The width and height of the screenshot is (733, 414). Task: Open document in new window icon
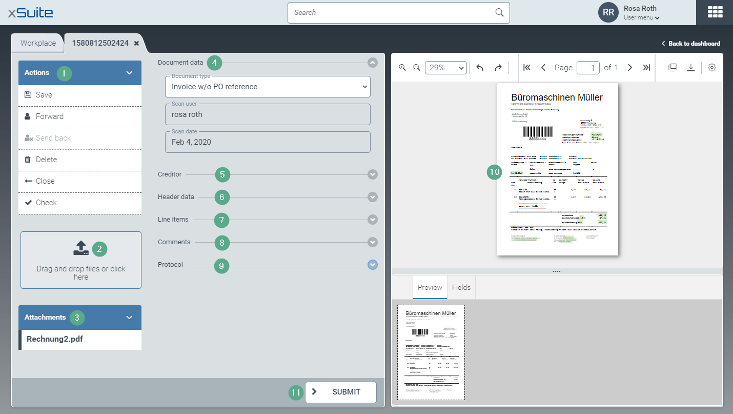[673, 67]
